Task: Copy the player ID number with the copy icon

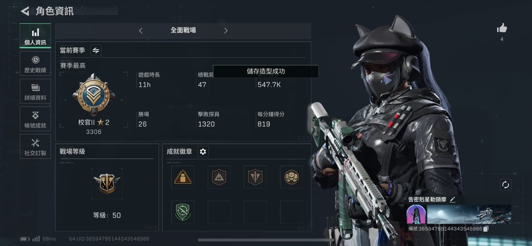Action: (486, 229)
